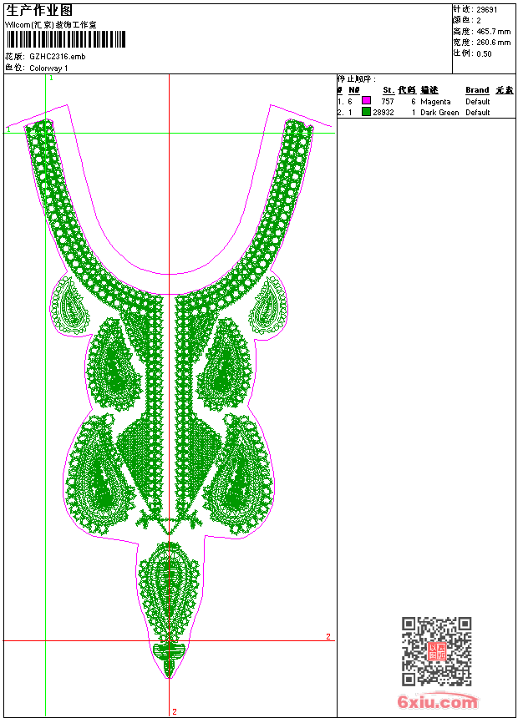Image resolution: width=518 pixels, height=718 pixels.
Task: Click the 生产作业图 title heading
Action: 39,10
